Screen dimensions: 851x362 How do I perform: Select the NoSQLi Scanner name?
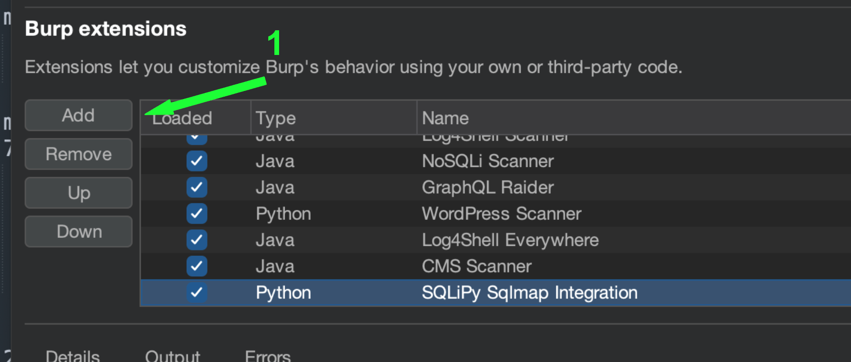[x=488, y=161]
